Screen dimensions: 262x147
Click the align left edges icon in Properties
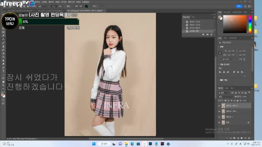[220, 72]
